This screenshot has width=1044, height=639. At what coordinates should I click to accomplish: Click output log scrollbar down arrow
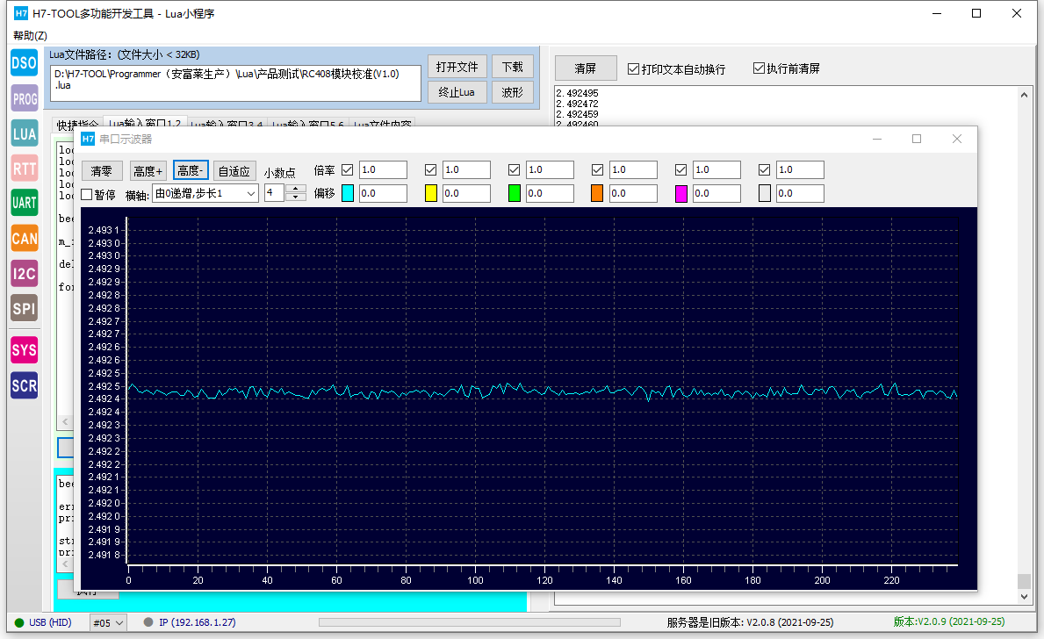[1024, 597]
